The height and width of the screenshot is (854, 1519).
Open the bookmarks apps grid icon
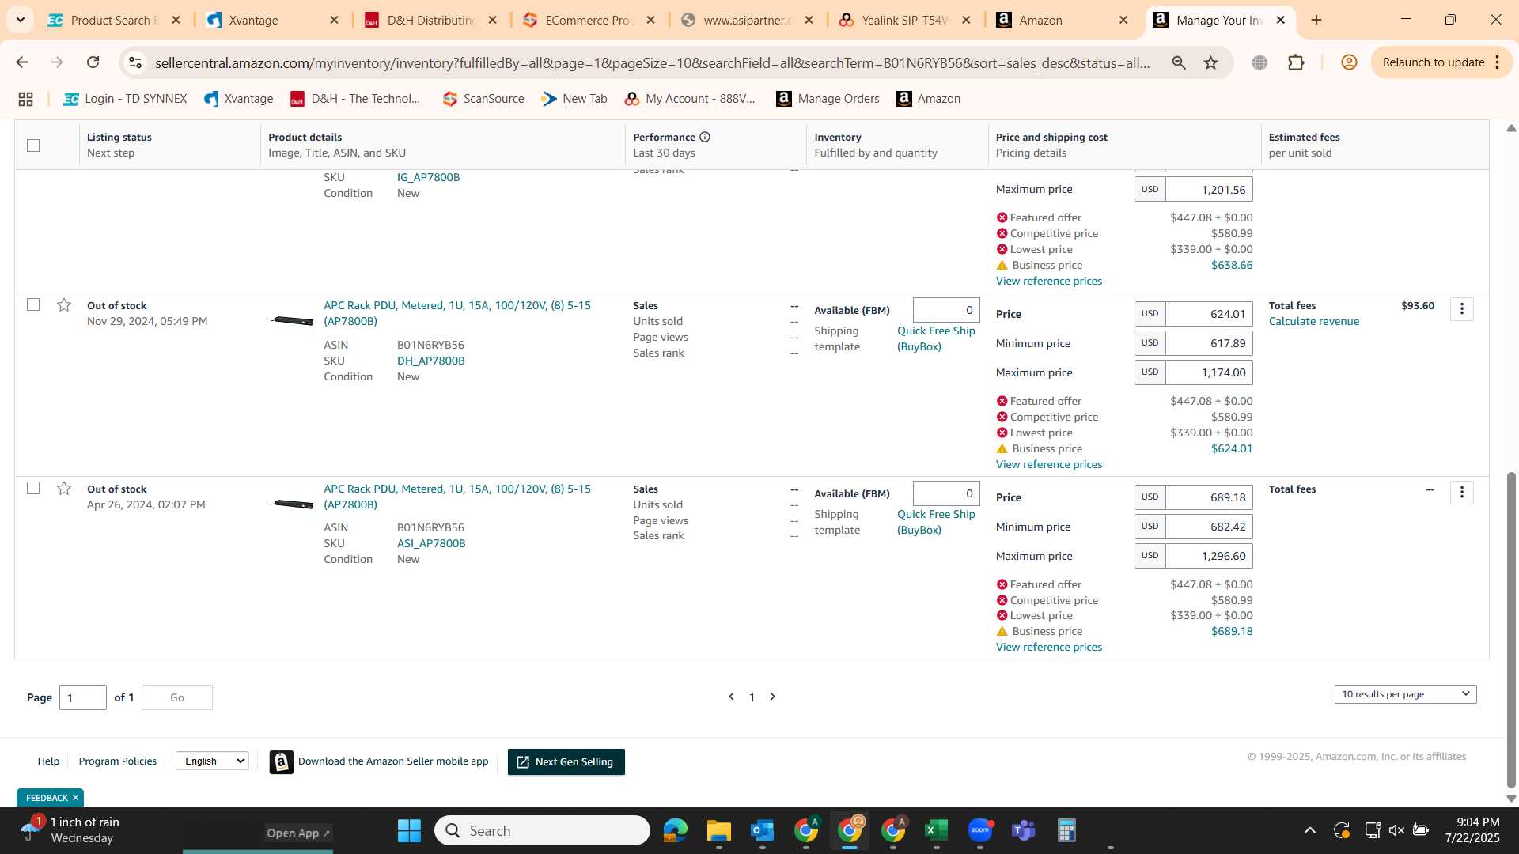click(x=25, y=99)
